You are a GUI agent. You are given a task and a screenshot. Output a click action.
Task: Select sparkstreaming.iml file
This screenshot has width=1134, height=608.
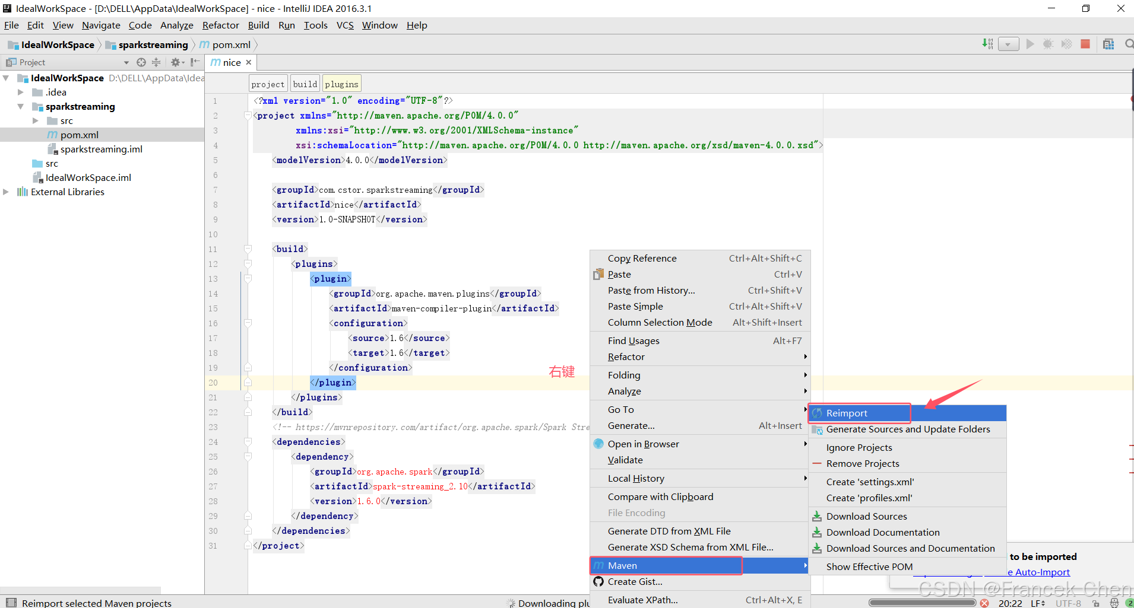click(102, 149)
